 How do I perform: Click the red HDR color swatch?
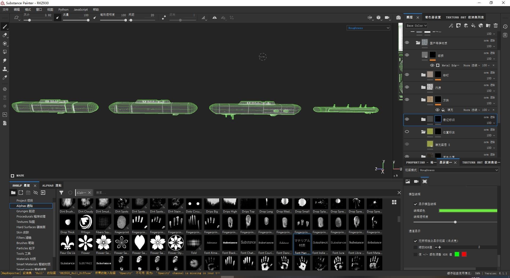tap(464, 254)
